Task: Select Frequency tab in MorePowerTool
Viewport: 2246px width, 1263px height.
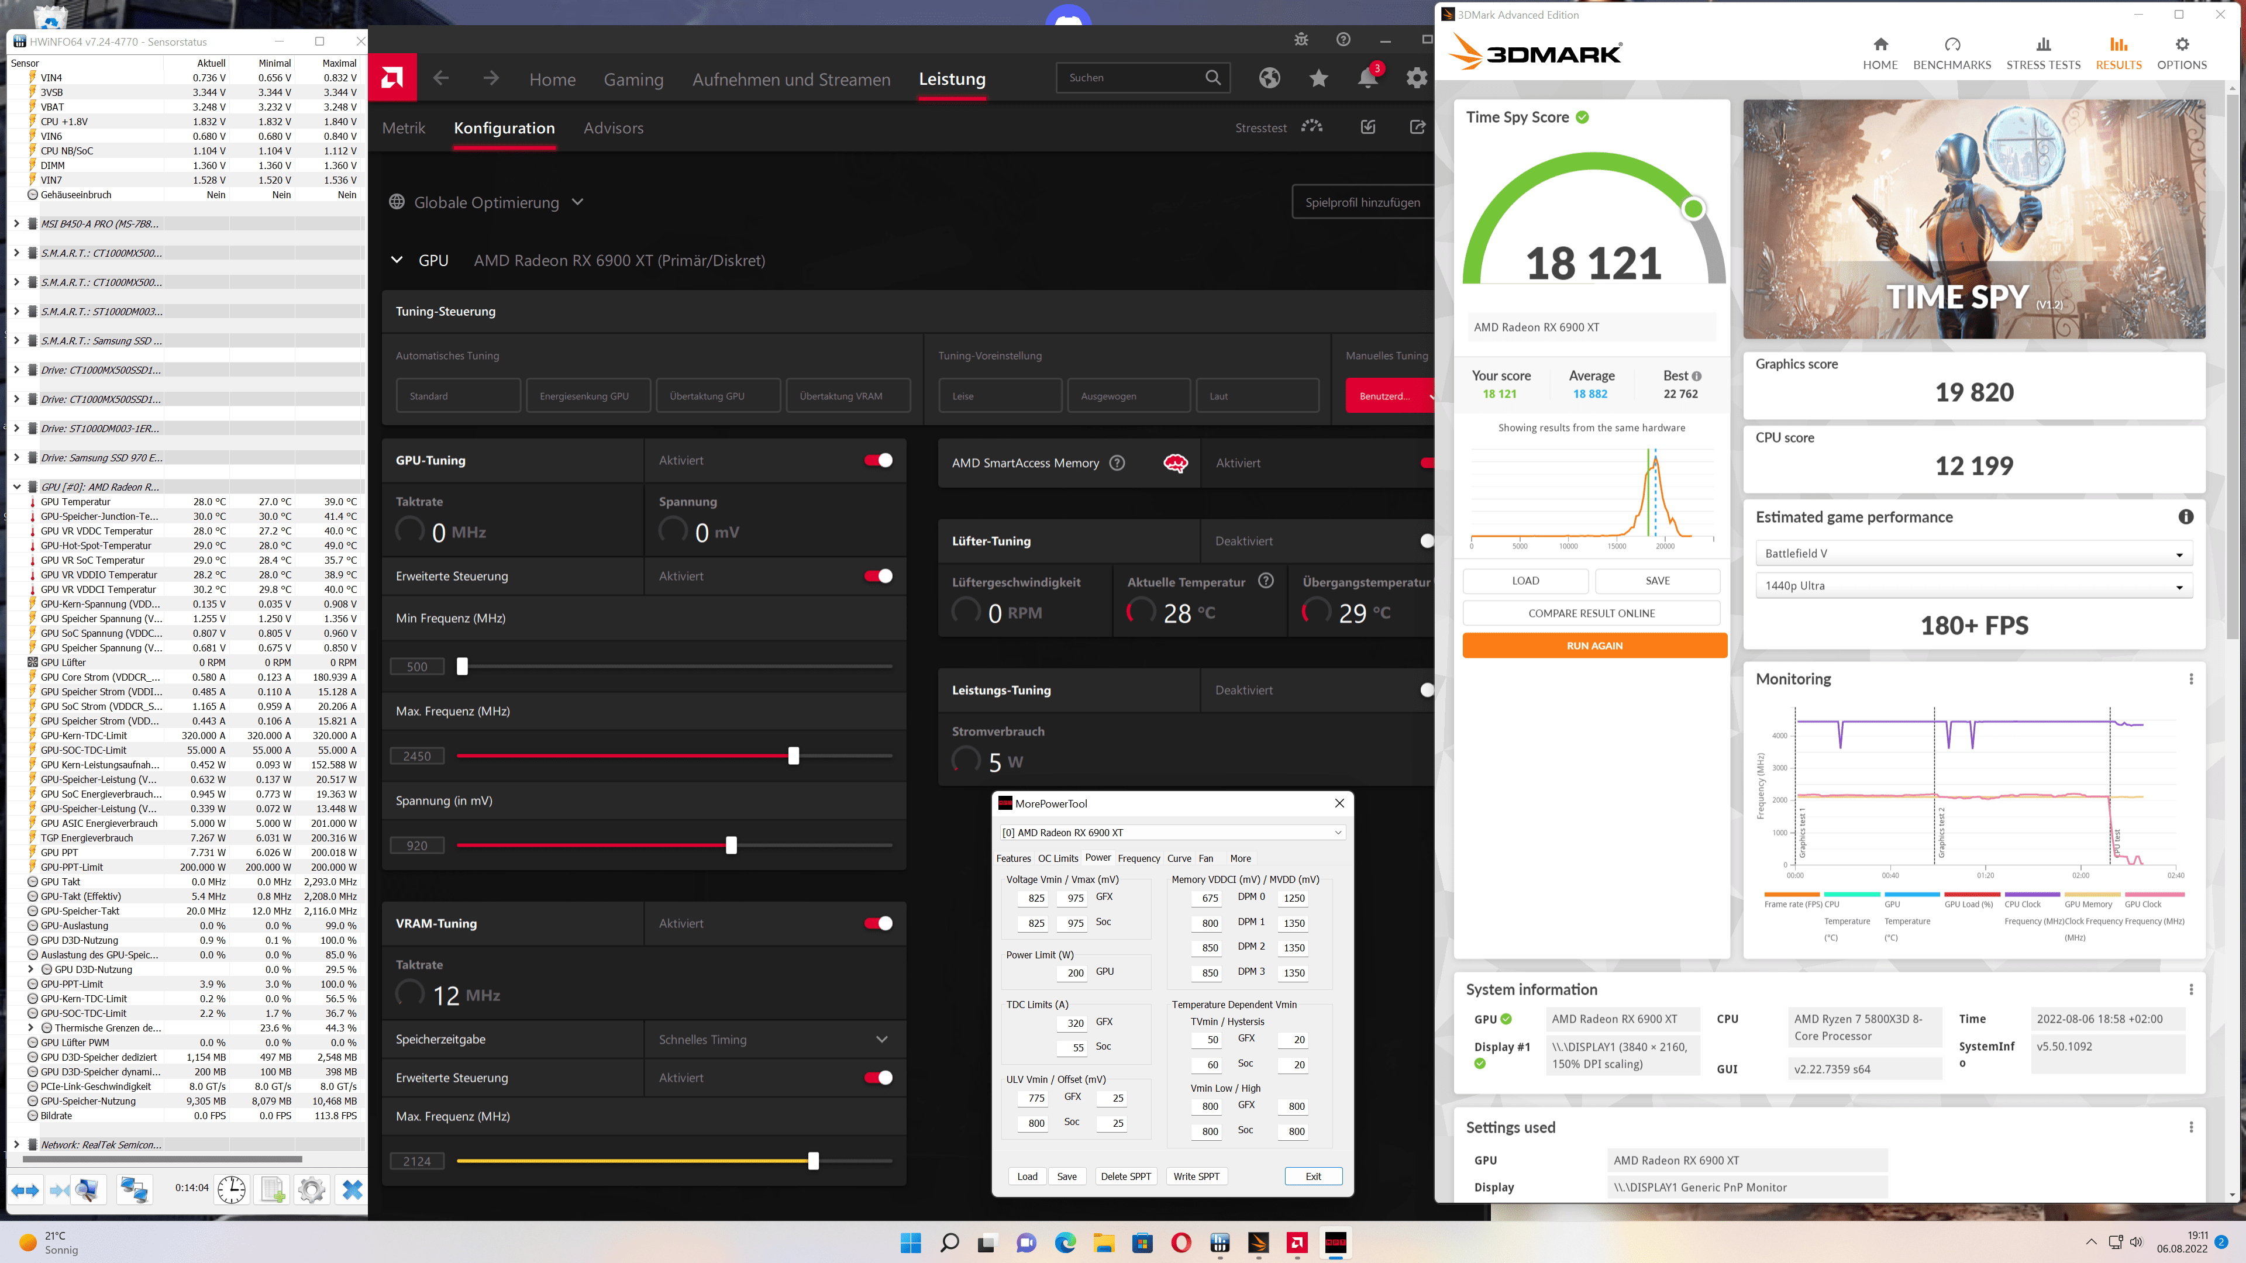Action: [1139, 858]
